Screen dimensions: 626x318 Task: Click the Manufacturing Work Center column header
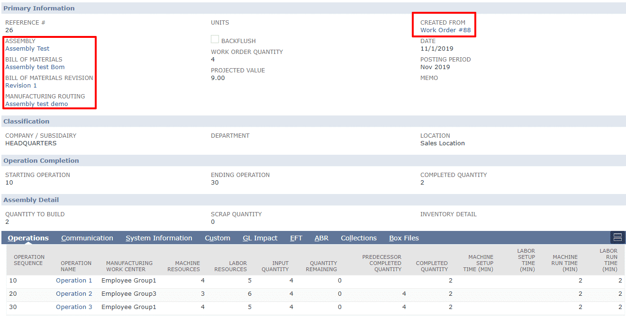(129, 266)
